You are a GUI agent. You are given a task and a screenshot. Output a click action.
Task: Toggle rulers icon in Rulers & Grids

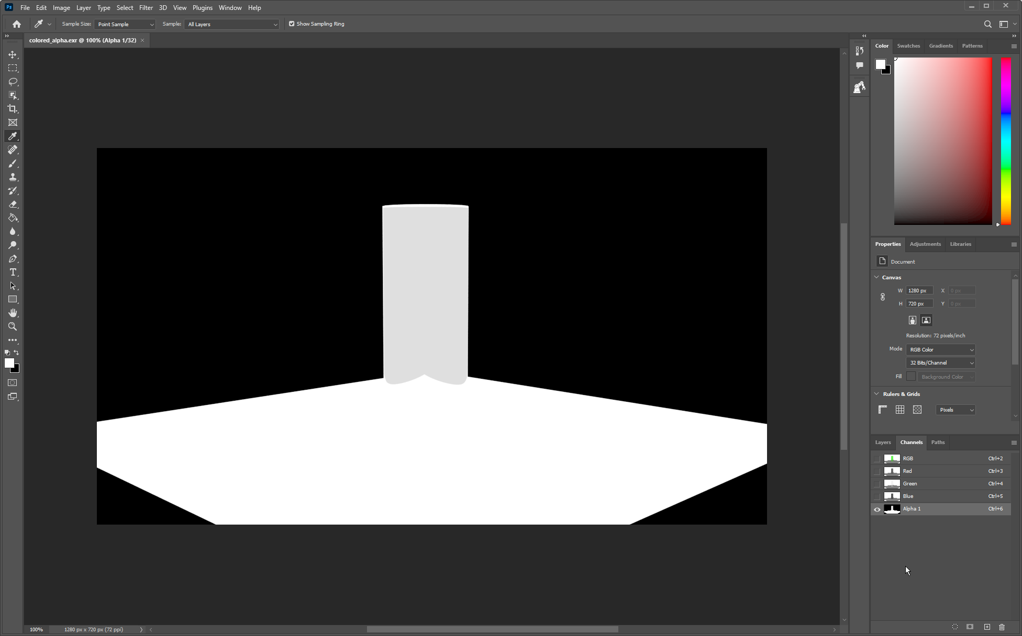(883, 410)
